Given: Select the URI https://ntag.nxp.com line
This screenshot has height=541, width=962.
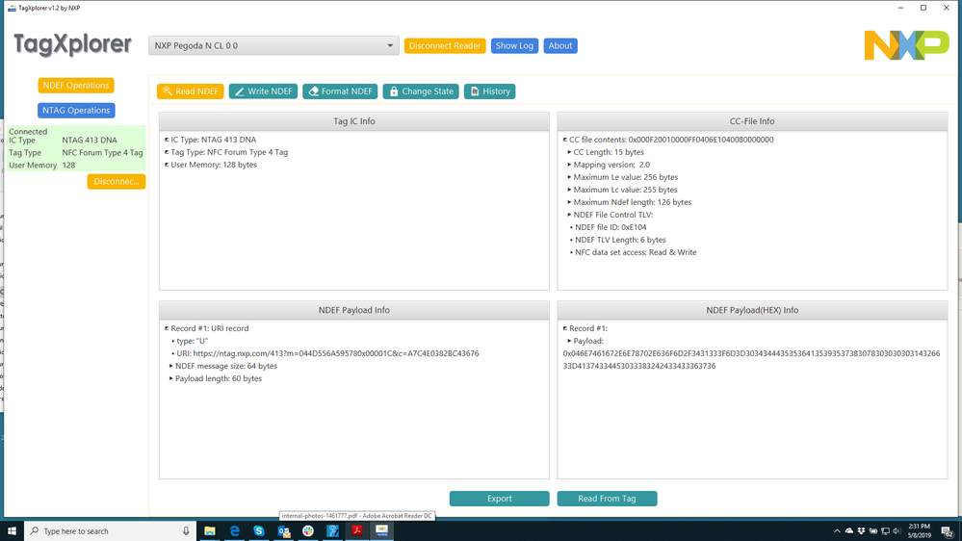Looking at the screenshot, I should pyautogui.click(x=327, y=353).
